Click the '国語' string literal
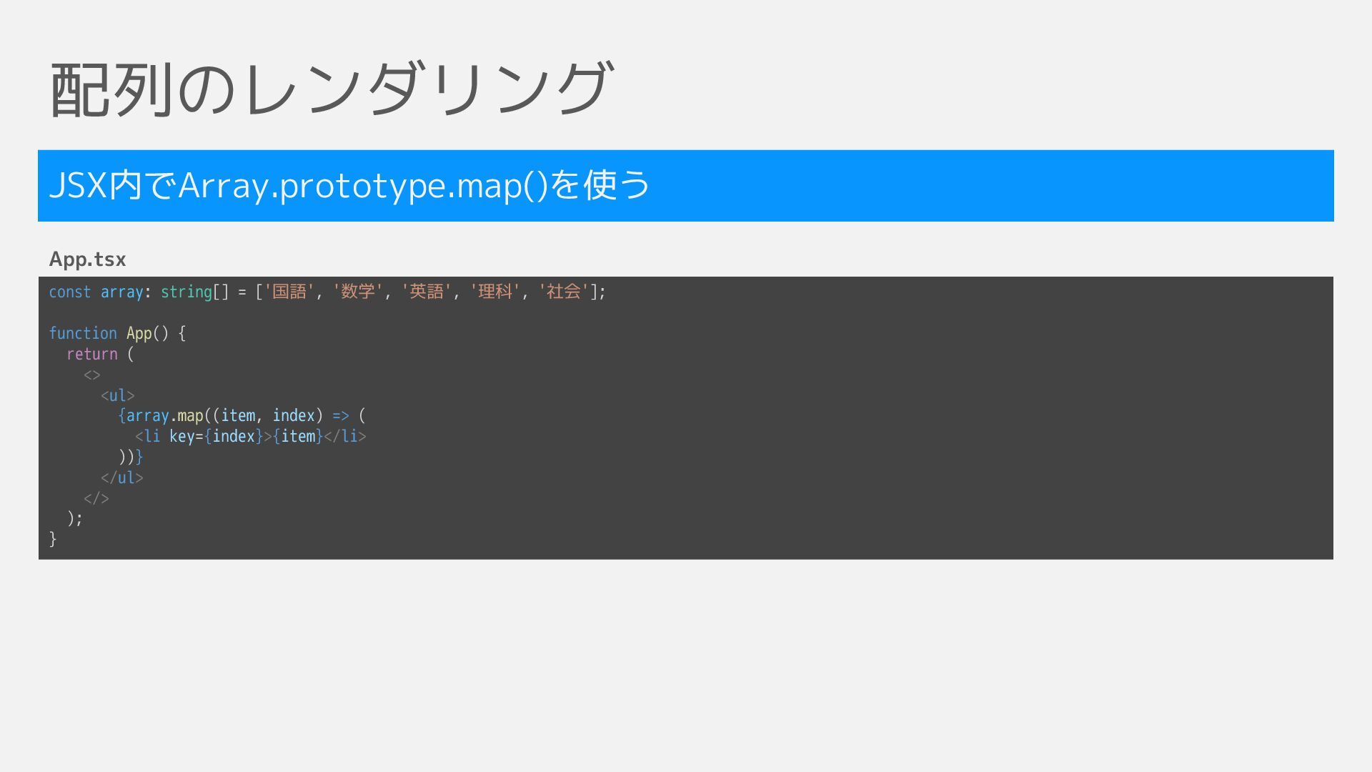This screenshot has height=772, width=1372. click(x=289, y=292)
